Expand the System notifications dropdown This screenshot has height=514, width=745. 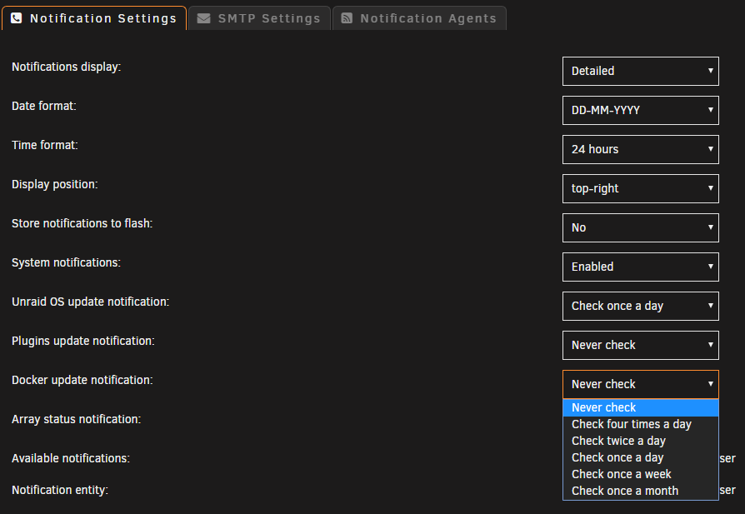point(641,267)
